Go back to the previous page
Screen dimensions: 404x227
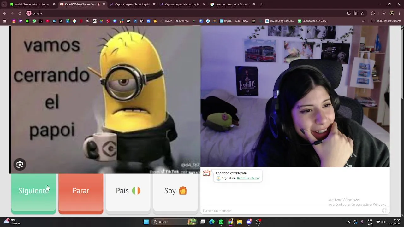pos(4,13)
